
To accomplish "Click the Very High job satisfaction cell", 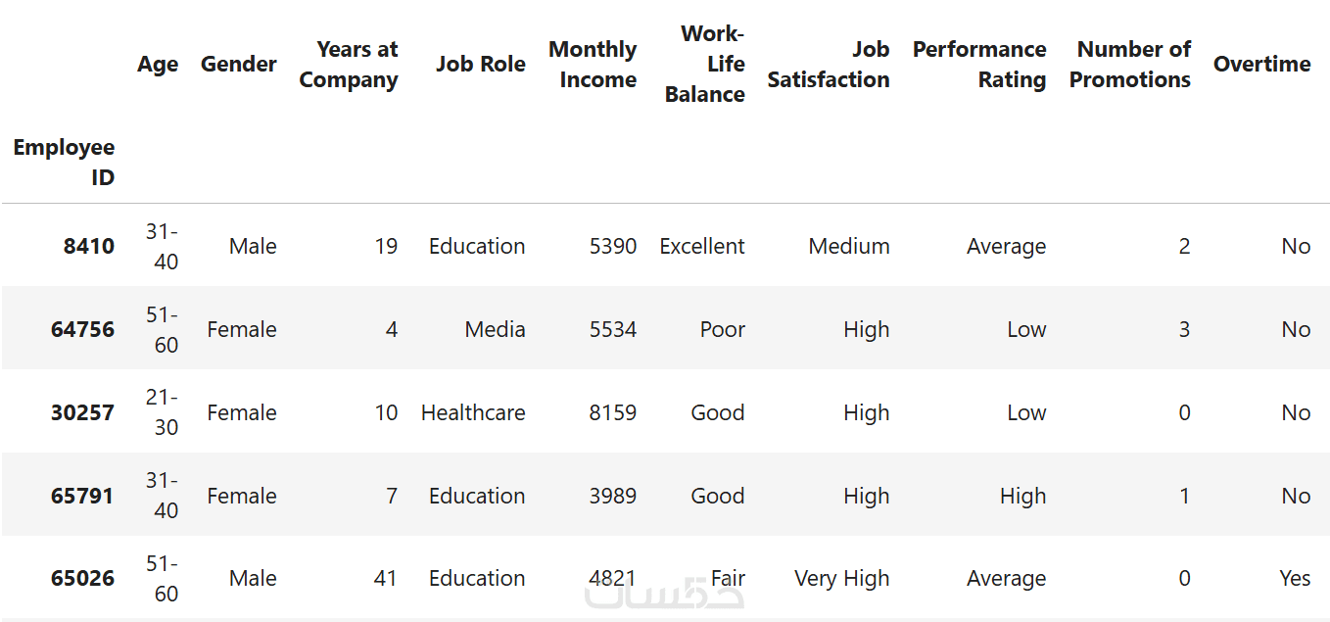I will point(842,579).
